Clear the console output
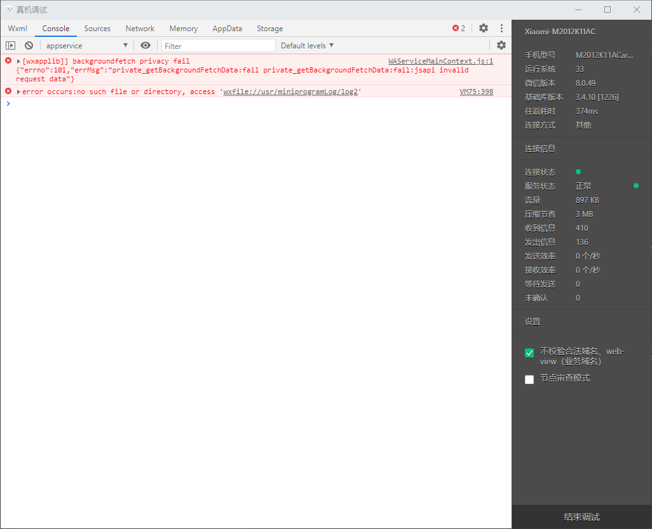652x529 pixels. pyautogui.click(x=29, y=45)
